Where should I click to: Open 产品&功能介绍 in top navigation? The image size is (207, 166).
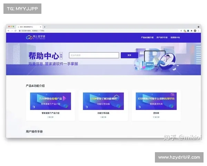[147, 37]
